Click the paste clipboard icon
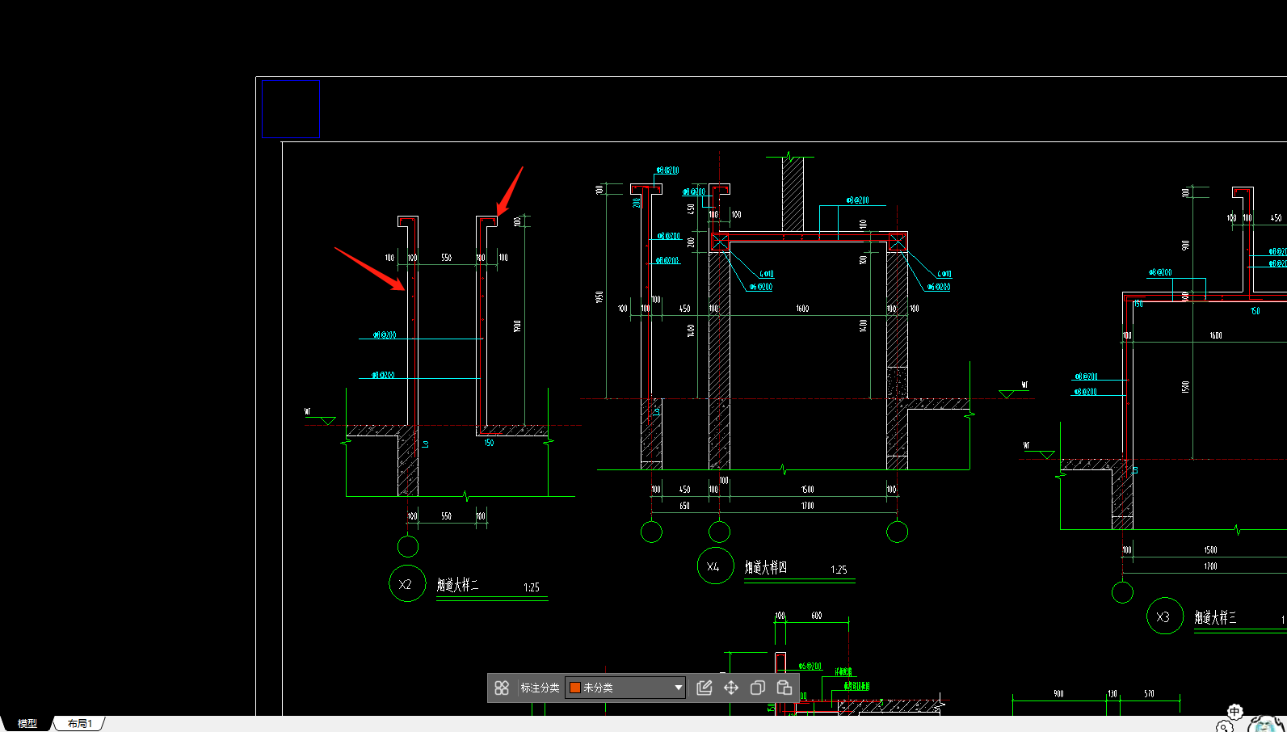 click(784, 688)
